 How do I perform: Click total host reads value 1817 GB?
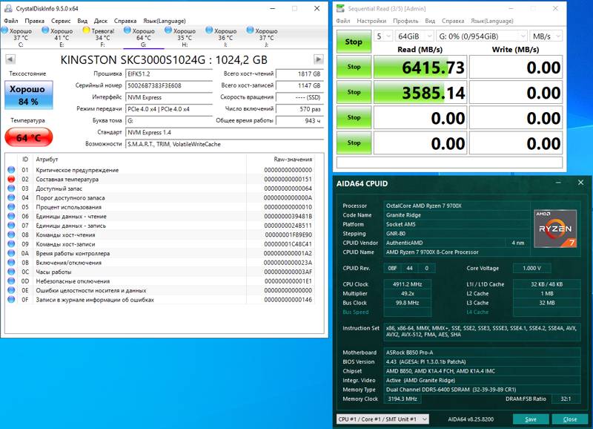[x=300, y=74]
